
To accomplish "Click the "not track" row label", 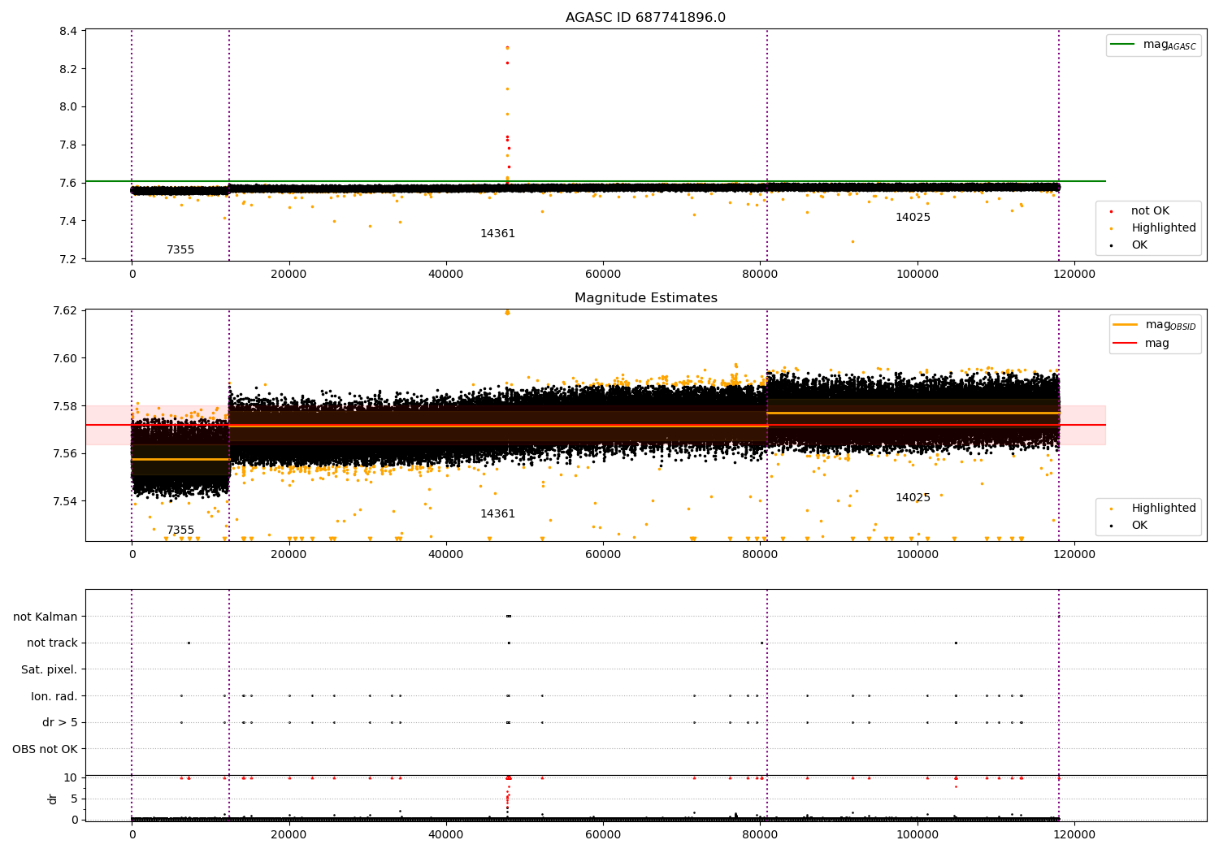I will [52, 643].
